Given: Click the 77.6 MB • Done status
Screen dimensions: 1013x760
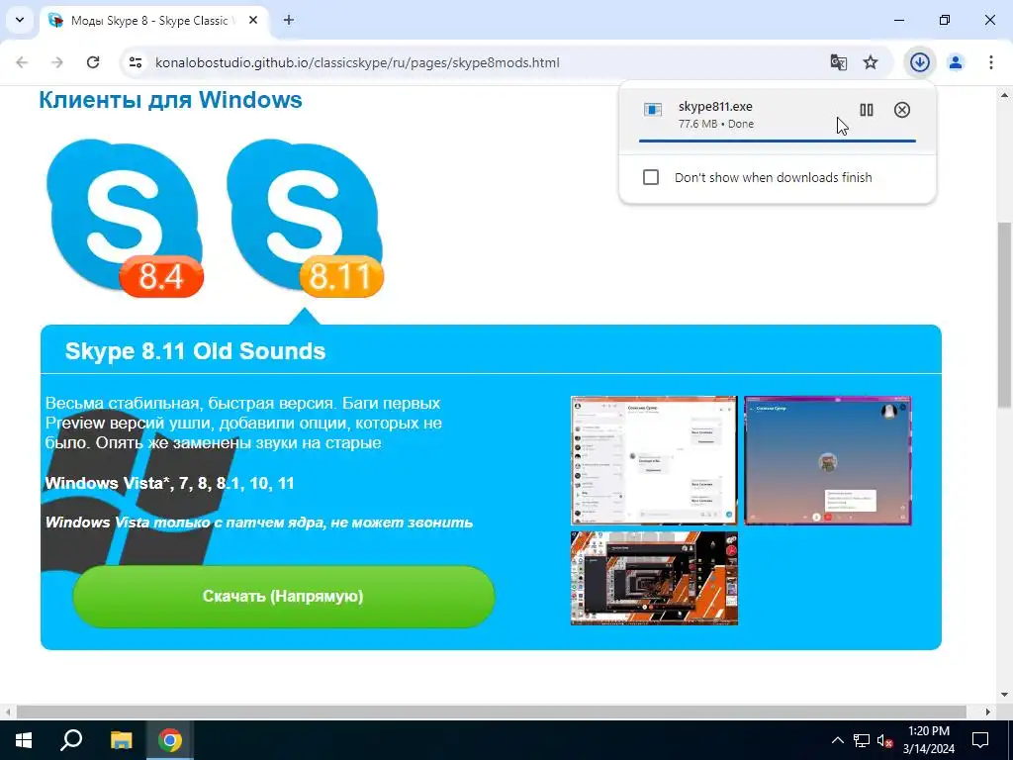Looking at the screenshot, I should (716, 124).
